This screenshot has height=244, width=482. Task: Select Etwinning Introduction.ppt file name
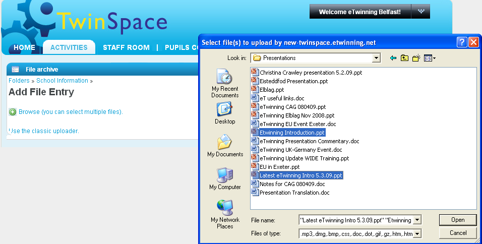click(292, 133)
